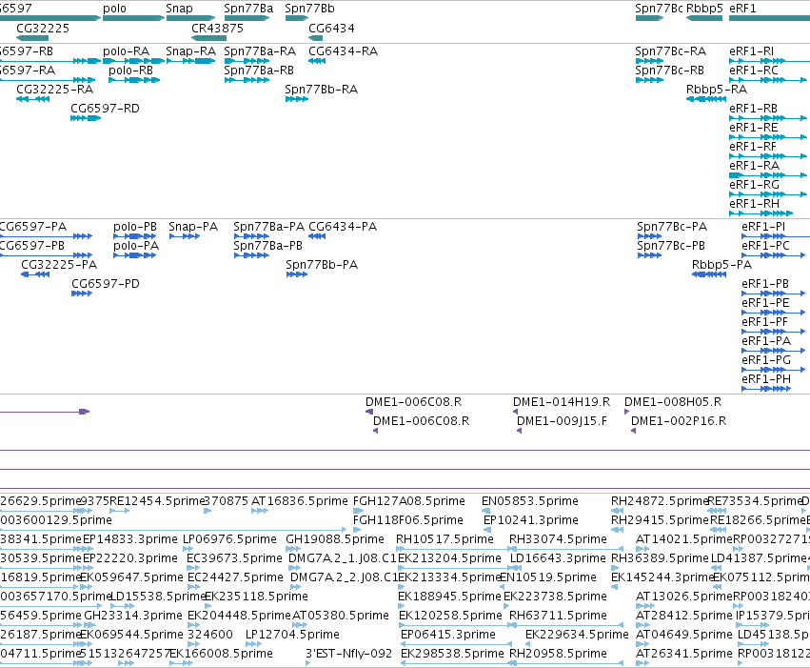The width and height of the screenshot is (810, 668).
Task: Select transcript eRF1-RF
Action: 753,148
